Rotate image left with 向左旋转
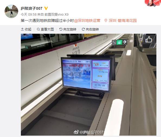The image size is (161, 137). click(x=68, y=29)
